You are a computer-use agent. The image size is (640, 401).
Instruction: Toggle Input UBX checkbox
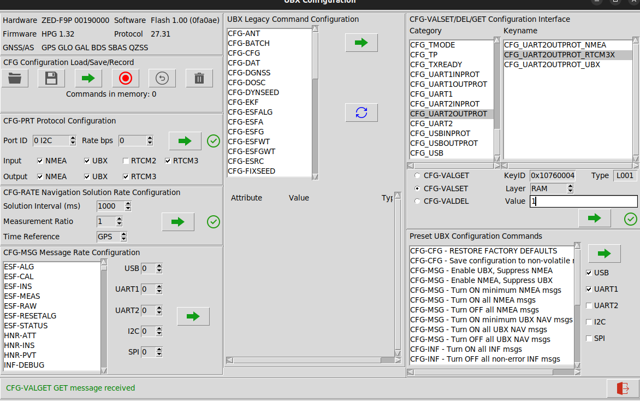(x=87, y=161)
